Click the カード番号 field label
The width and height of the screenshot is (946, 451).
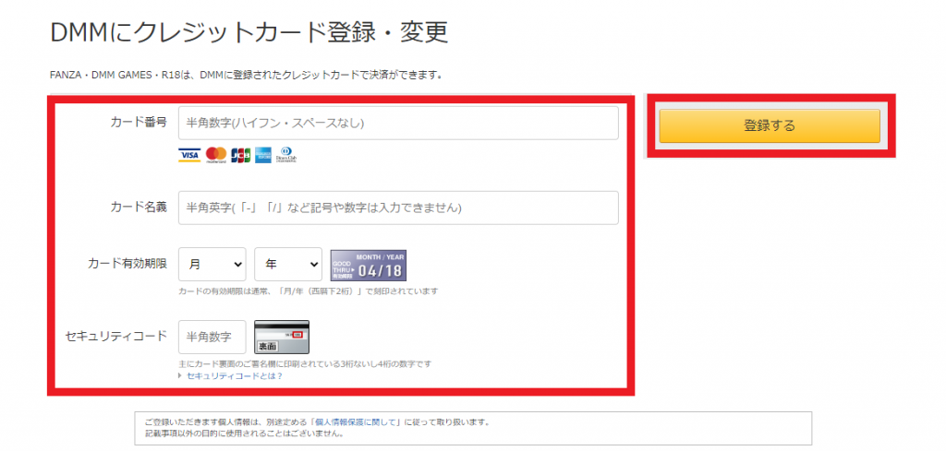(139, 123)
